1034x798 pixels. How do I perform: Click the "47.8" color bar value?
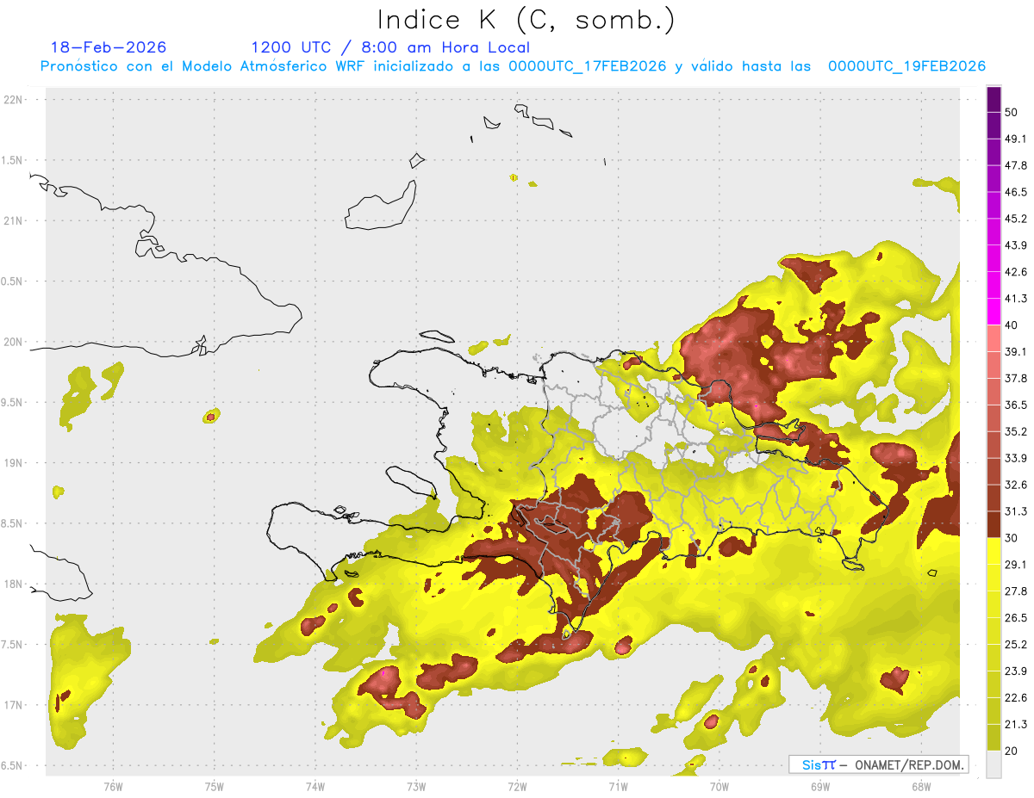point(1016,165)
